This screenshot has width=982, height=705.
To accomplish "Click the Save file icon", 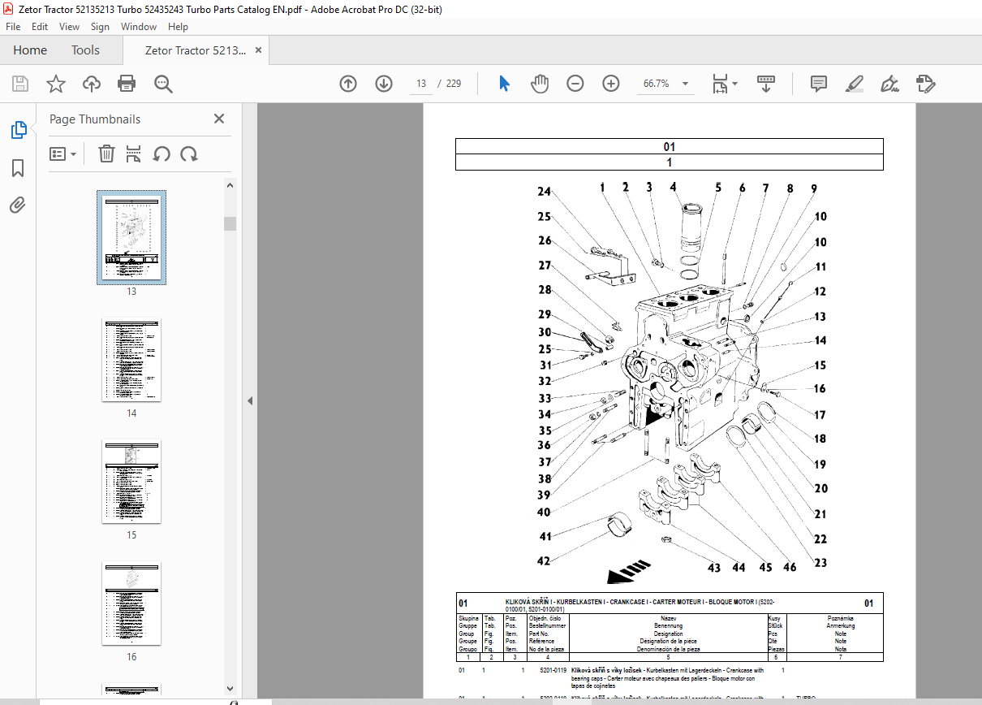I will coord(20,84).
